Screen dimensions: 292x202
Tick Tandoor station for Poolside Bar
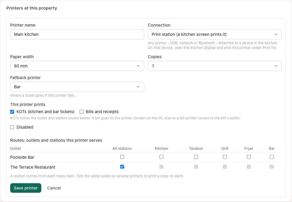(196, 157)
